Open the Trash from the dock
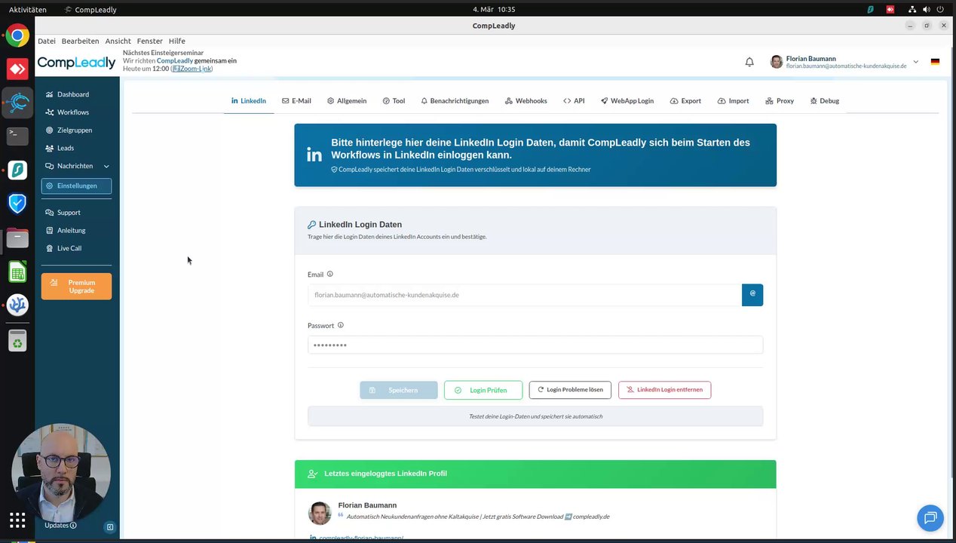Screen dimensions: 956x543 [x=17, y=341]
